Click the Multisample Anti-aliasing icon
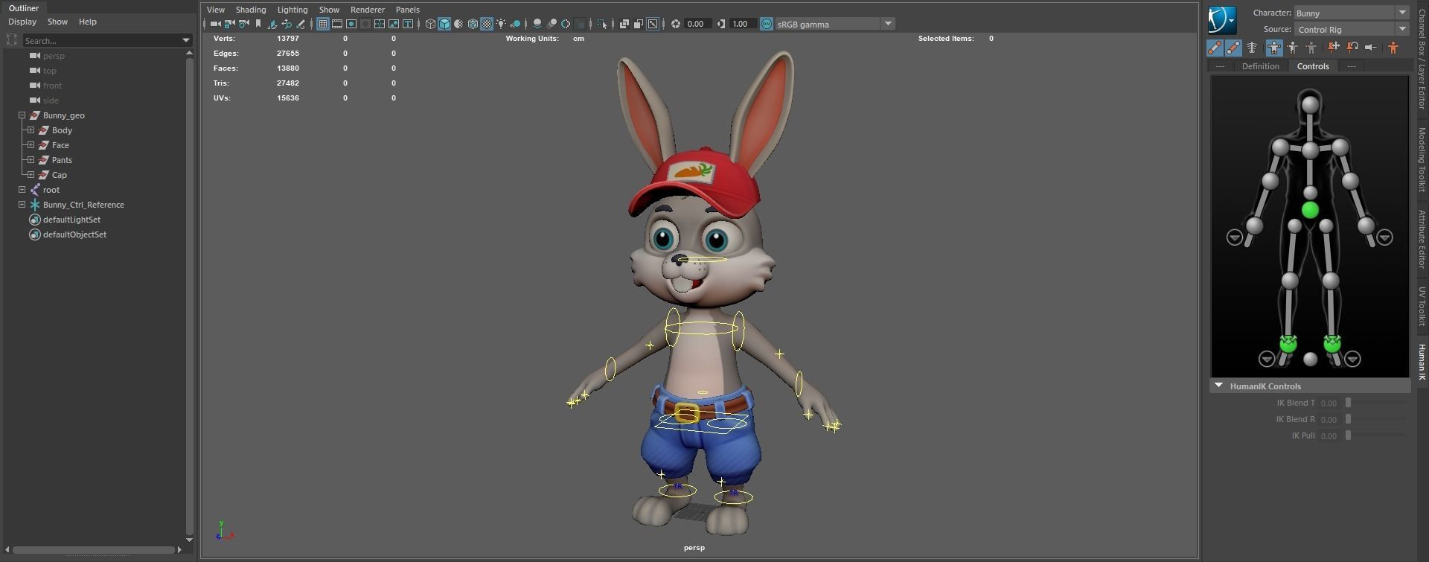This screenshot has width=1429, height=562. pyautogui.click(x=566, y=24)
